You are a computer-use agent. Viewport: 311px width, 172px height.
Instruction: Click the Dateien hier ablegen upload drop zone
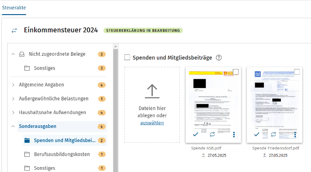[152, 105]
